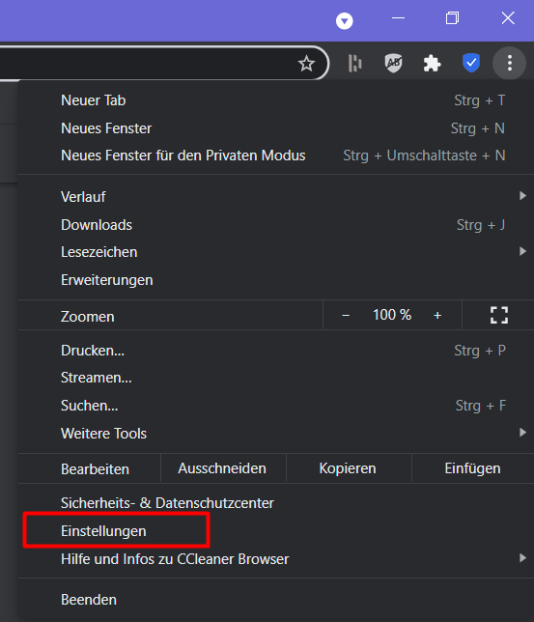
Task: Open the AdBlock shield extension icon
Action: (x=393, y=63)
